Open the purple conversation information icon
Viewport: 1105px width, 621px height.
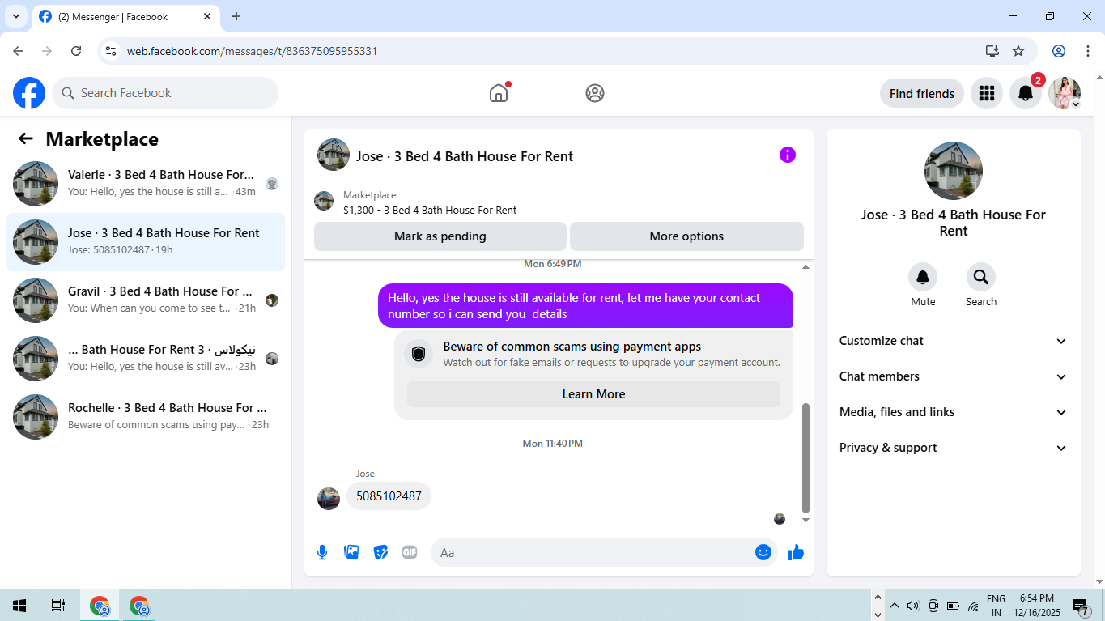pos(788,155)
